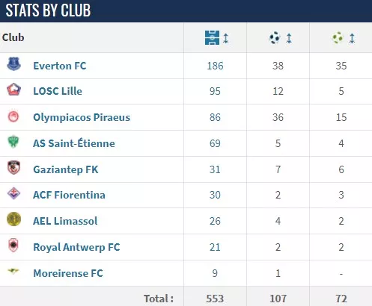Click the Club column header
Image resolution: width=372 pixels, height=306 pixels.
[x=13, y=37]
